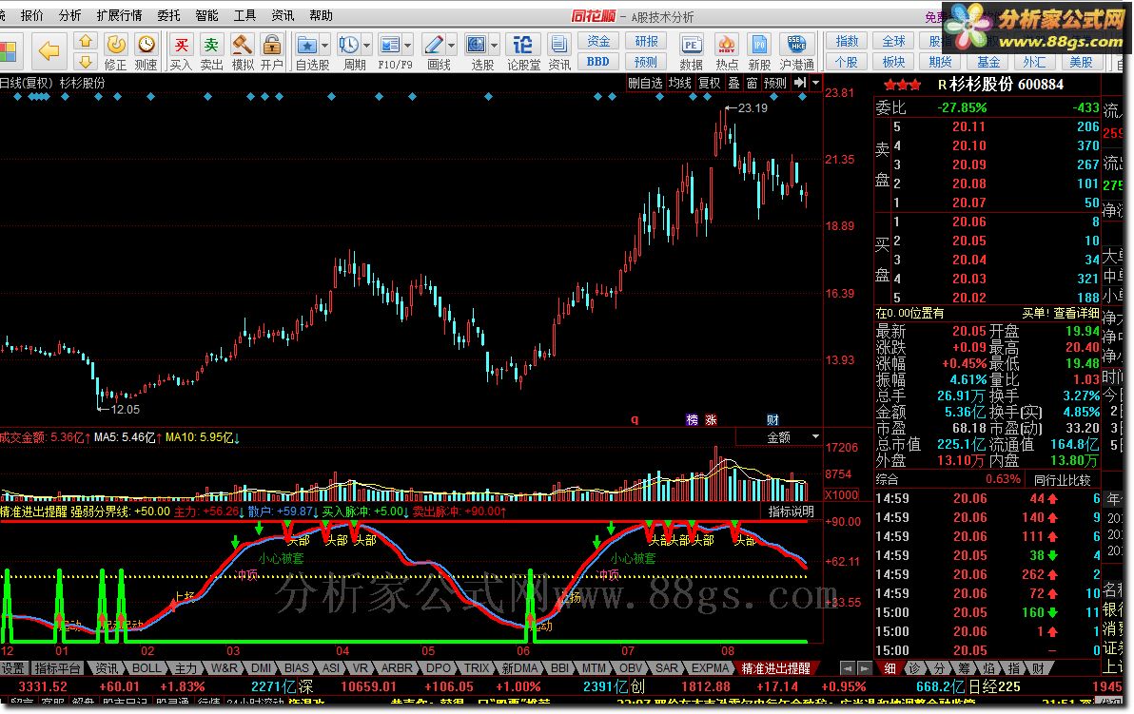Screen dimensions: 1134x714
Task: Select the 细 detail tab
Action: click(890, 668)
